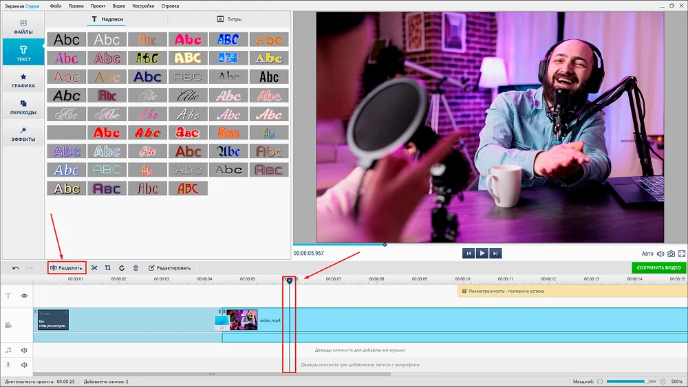Image resolution: width=688 pixels, height=387 pixels.
Task: Choose the first black Abc text style
Action: [67, 39]
